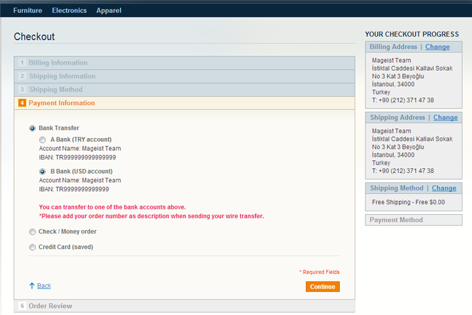Open the Electronics category
This screenshot has width=472, height=315.
point(69,11)
